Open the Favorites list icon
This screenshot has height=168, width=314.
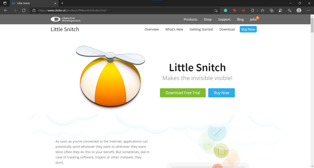tap(262, 10)
